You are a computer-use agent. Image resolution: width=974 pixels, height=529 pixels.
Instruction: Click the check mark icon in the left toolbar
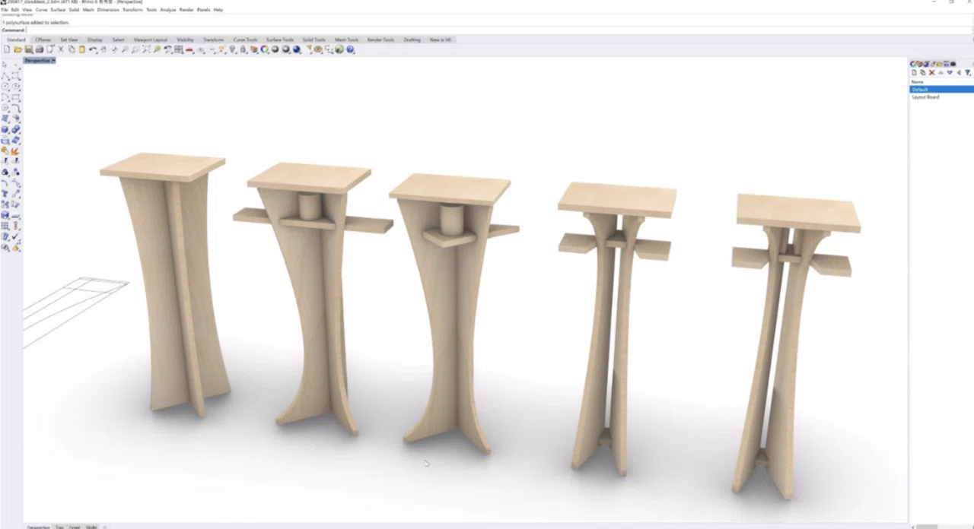15,237
